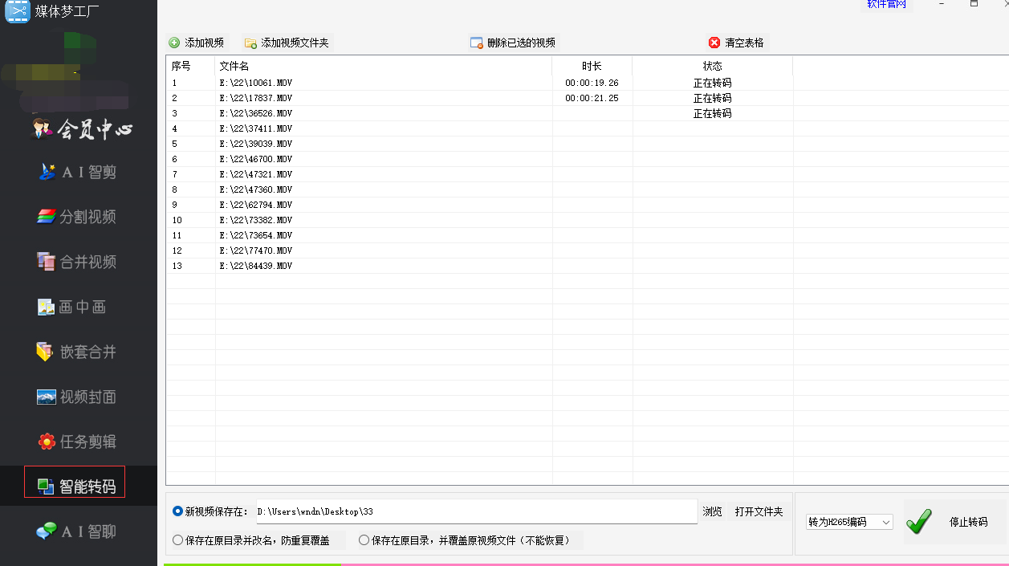Select the 新视频保存在 radio option
Screen dimensions: 1009x566
(x=178, y=511)
